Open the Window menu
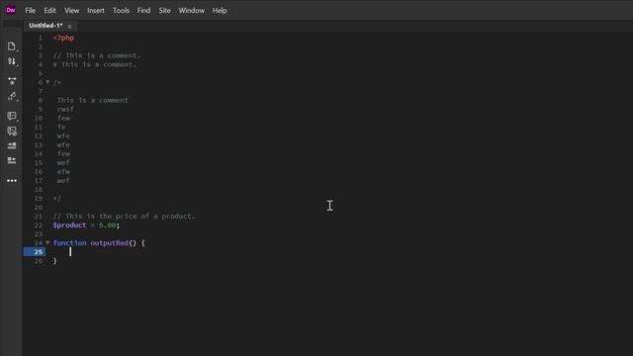The height and width of the screenshot is (356, 633). pos(191,11)
